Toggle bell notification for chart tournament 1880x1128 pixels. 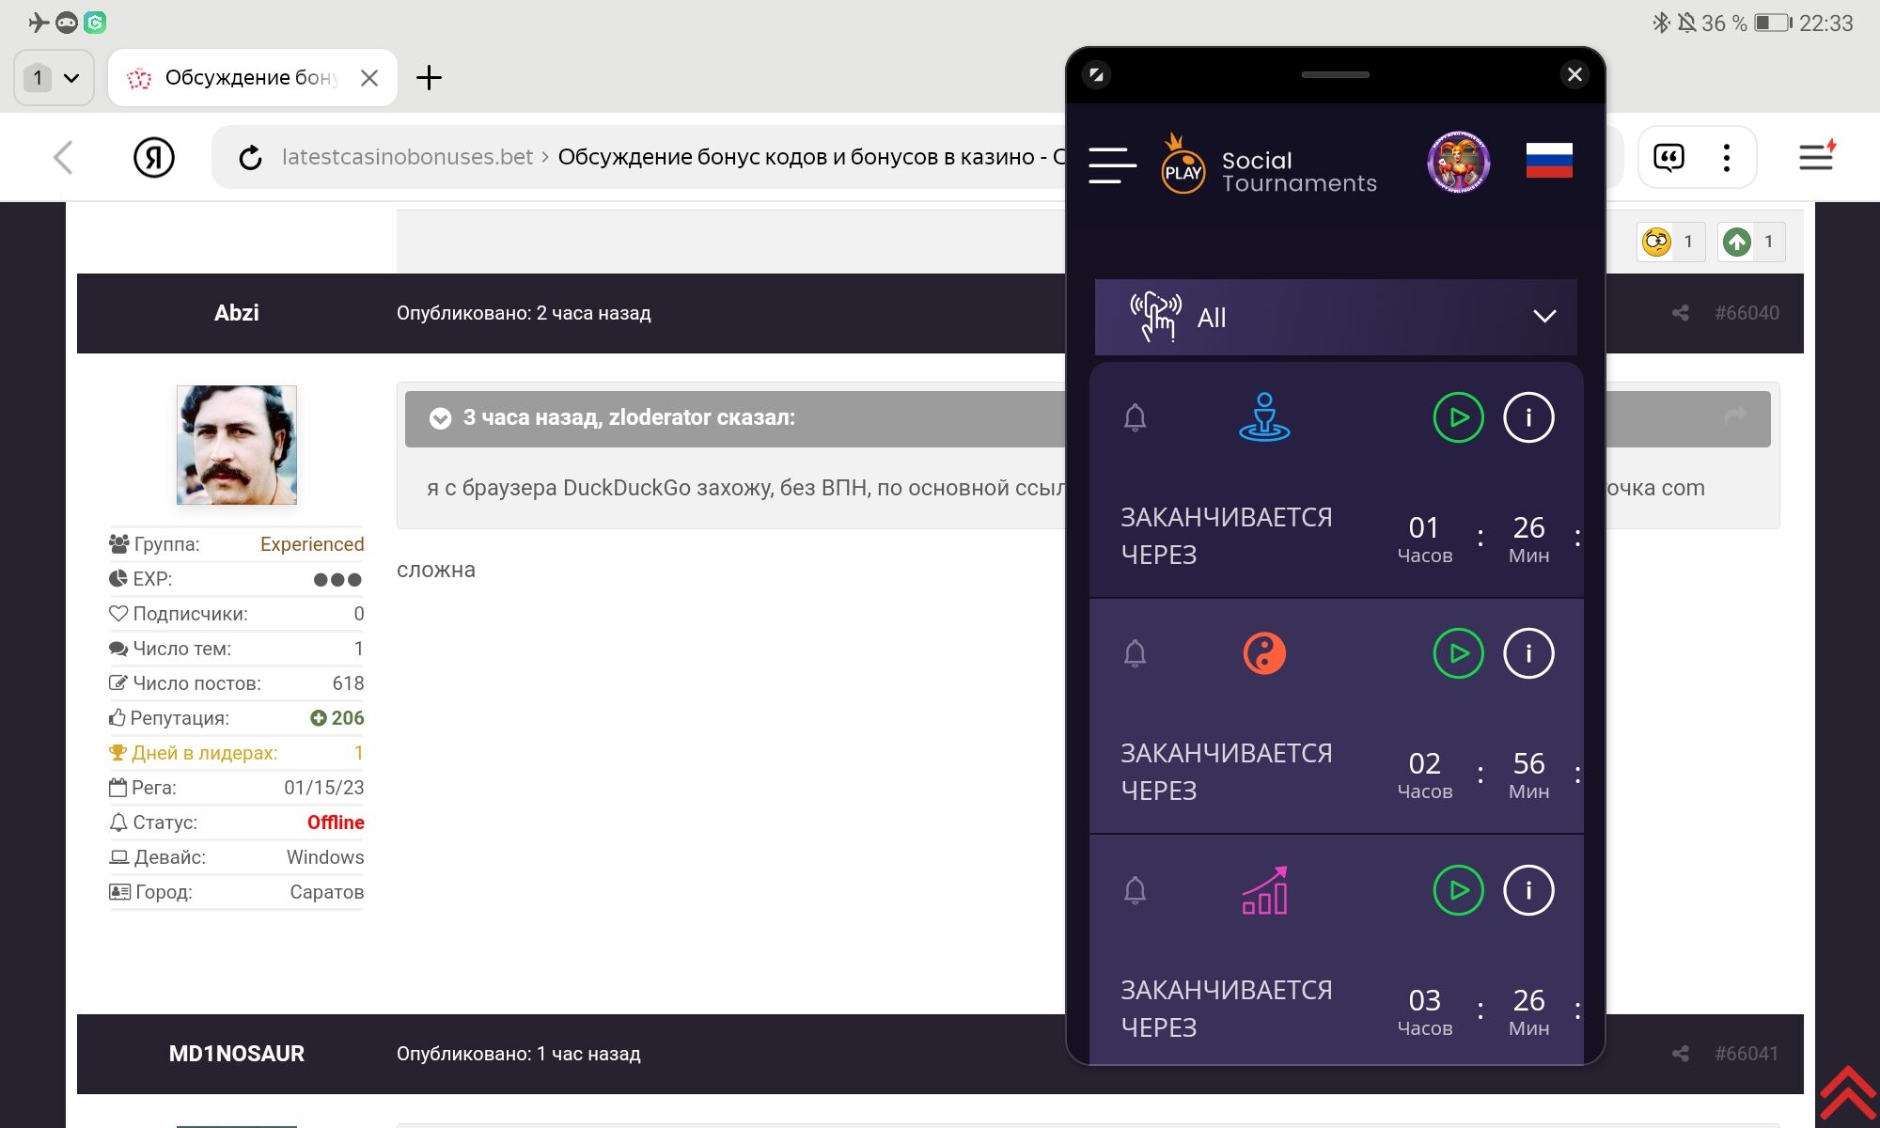[x=1135, y=890]
